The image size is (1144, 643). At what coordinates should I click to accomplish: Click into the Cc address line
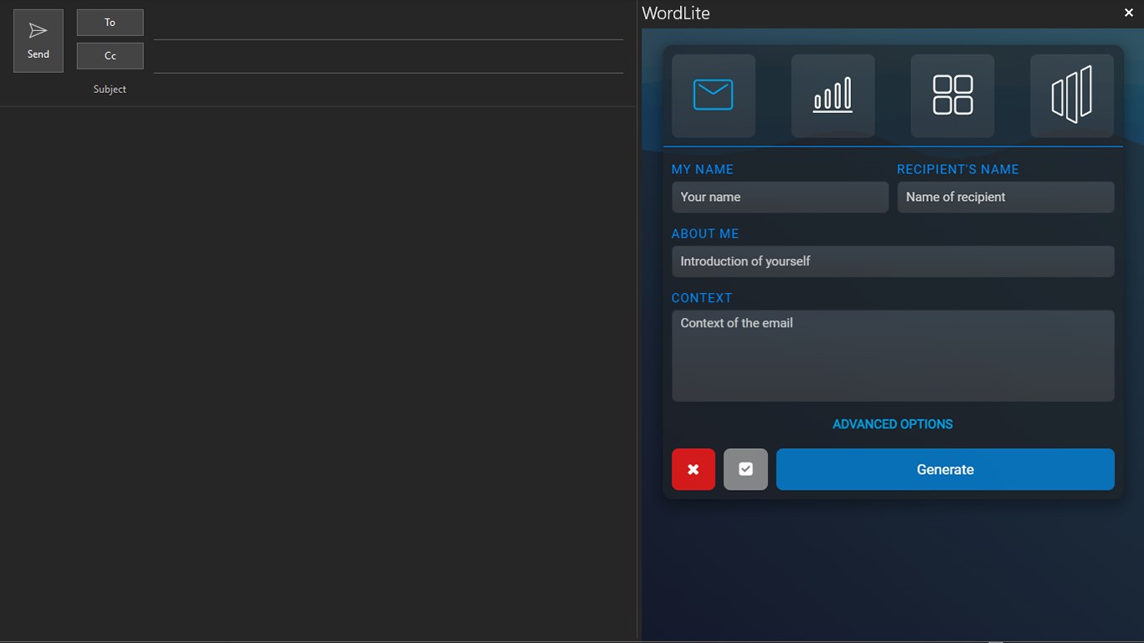point(389,58)
